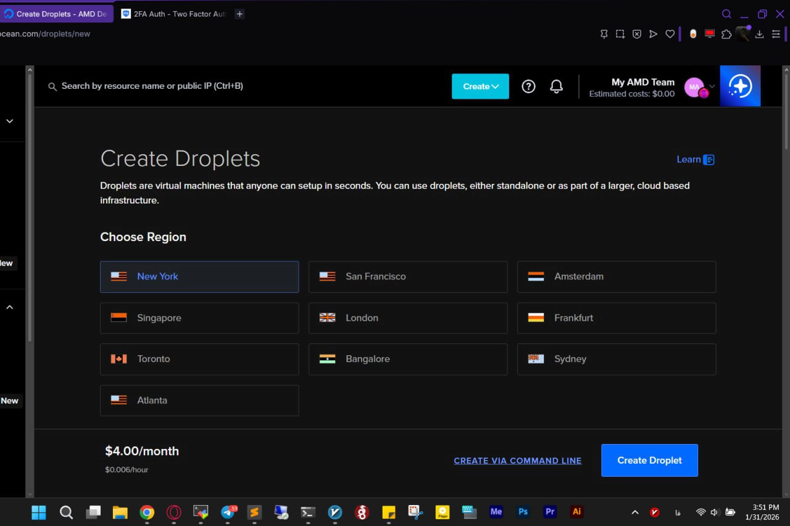Image resolution: width=790 pixels, height=526 pixels.
Task: Open the help question mark icon
Action: [x=528, y=86]
